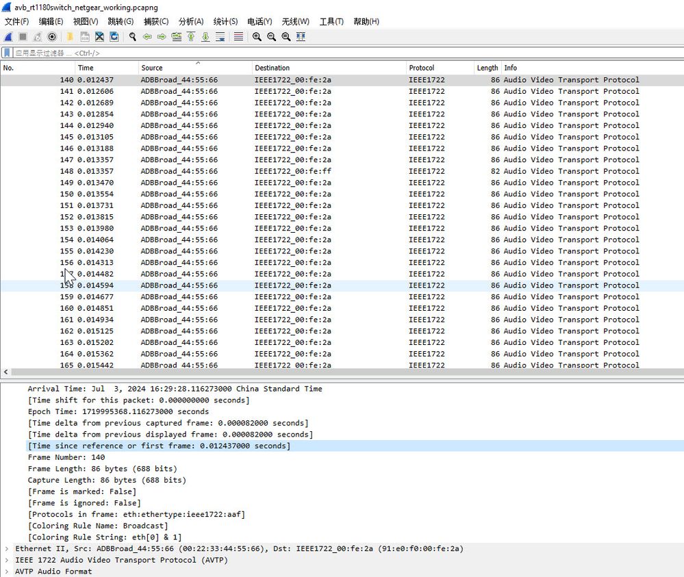Open the 帮助(H) menu

point(366,21)
